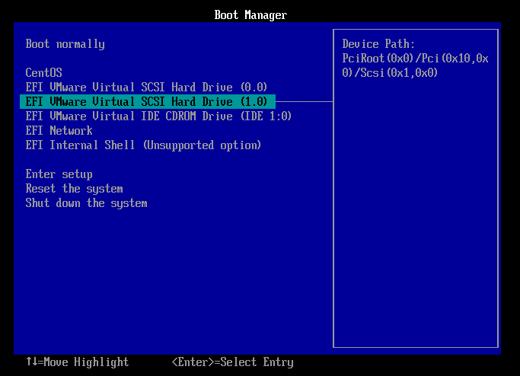Click the Move Highlight hint text
The width and height of the screenshot is (520, 376).
tap(77, 362)
